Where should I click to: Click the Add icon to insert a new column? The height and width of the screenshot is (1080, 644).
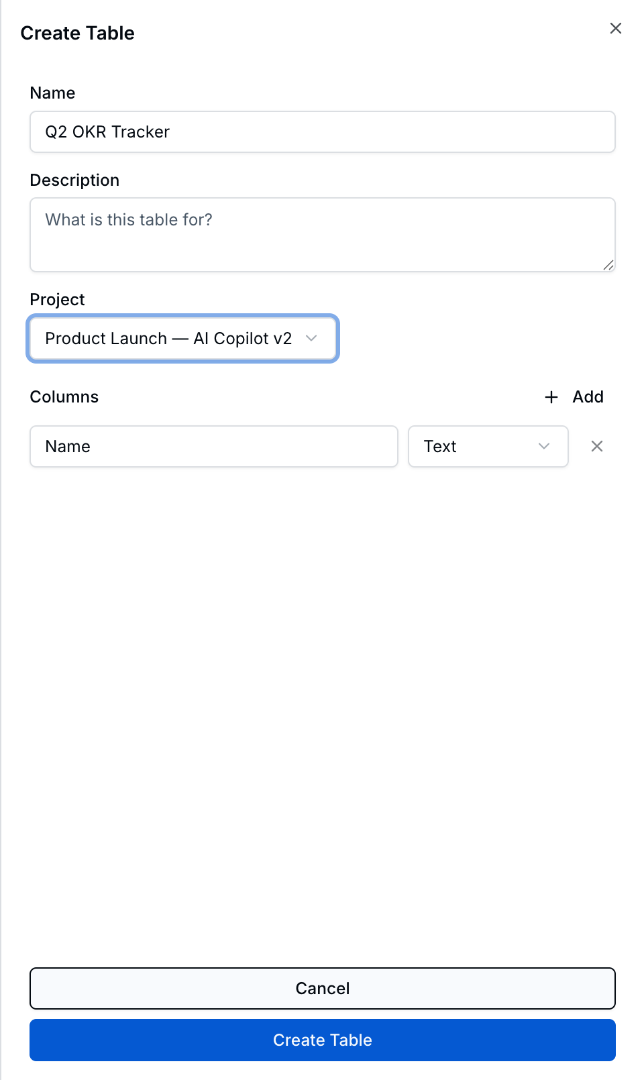pos(551,397)
